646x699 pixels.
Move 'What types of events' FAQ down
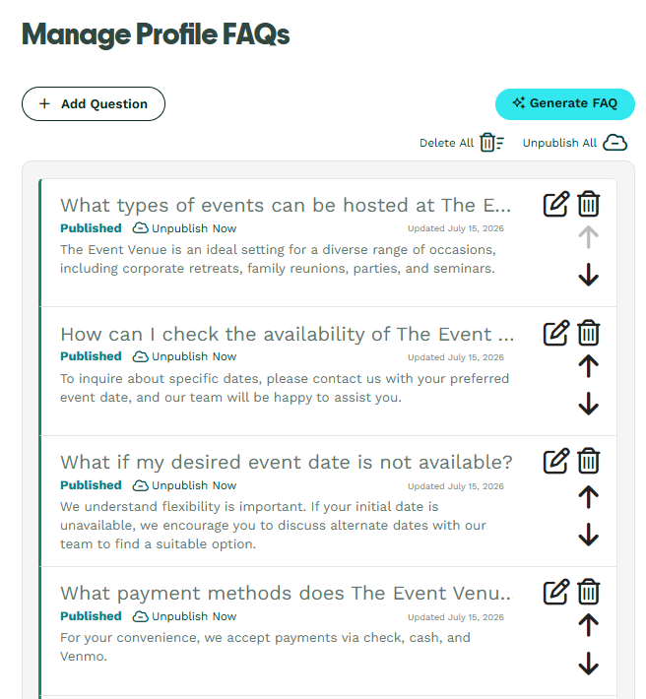click(589, 275)
